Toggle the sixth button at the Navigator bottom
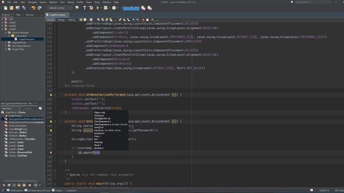 [30, 185]
